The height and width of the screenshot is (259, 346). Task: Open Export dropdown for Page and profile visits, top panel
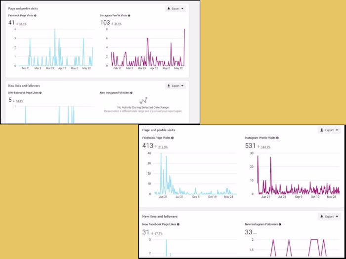[x=175, y=8]
